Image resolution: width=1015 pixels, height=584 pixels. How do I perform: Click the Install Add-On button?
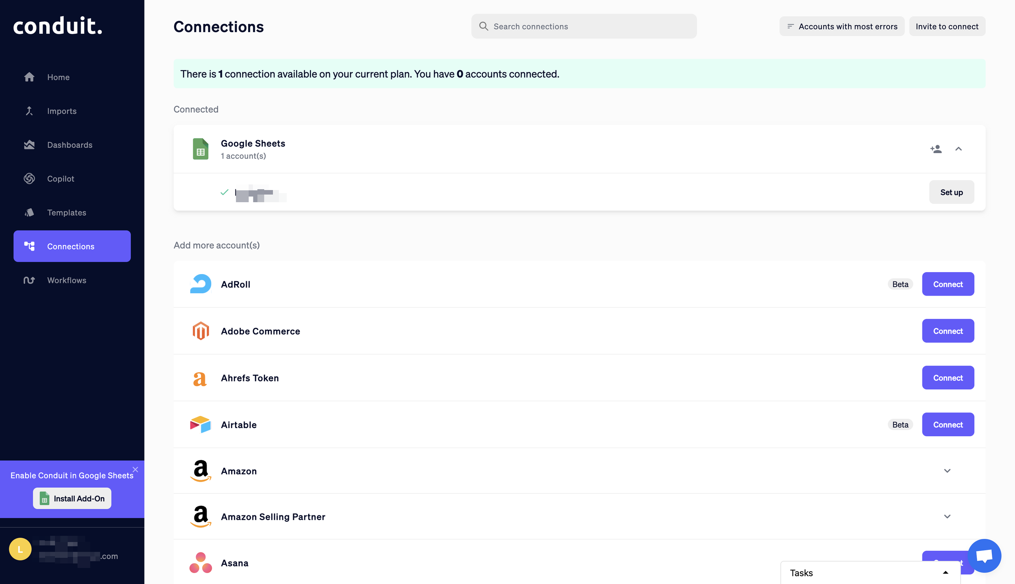coord(72,498)
